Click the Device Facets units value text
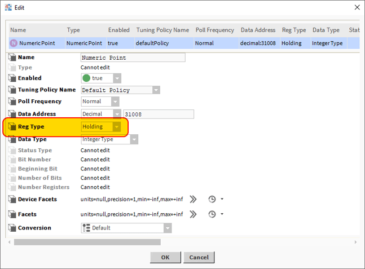Image resolution: width=365 pixels, height=269 pixels. click(132, 199)
